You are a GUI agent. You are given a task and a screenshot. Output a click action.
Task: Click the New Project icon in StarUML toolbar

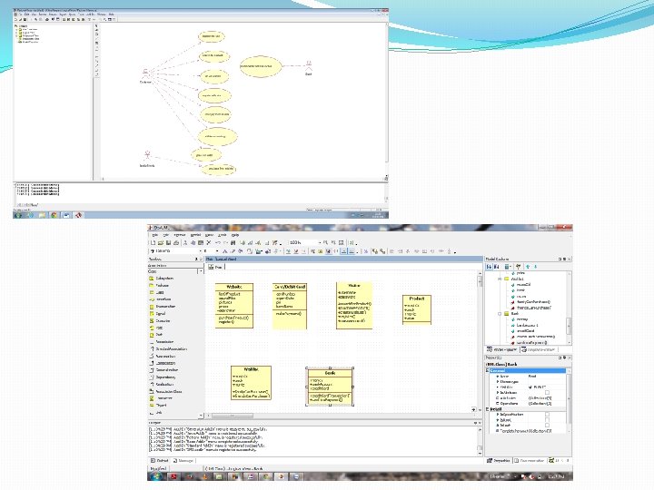154,242
